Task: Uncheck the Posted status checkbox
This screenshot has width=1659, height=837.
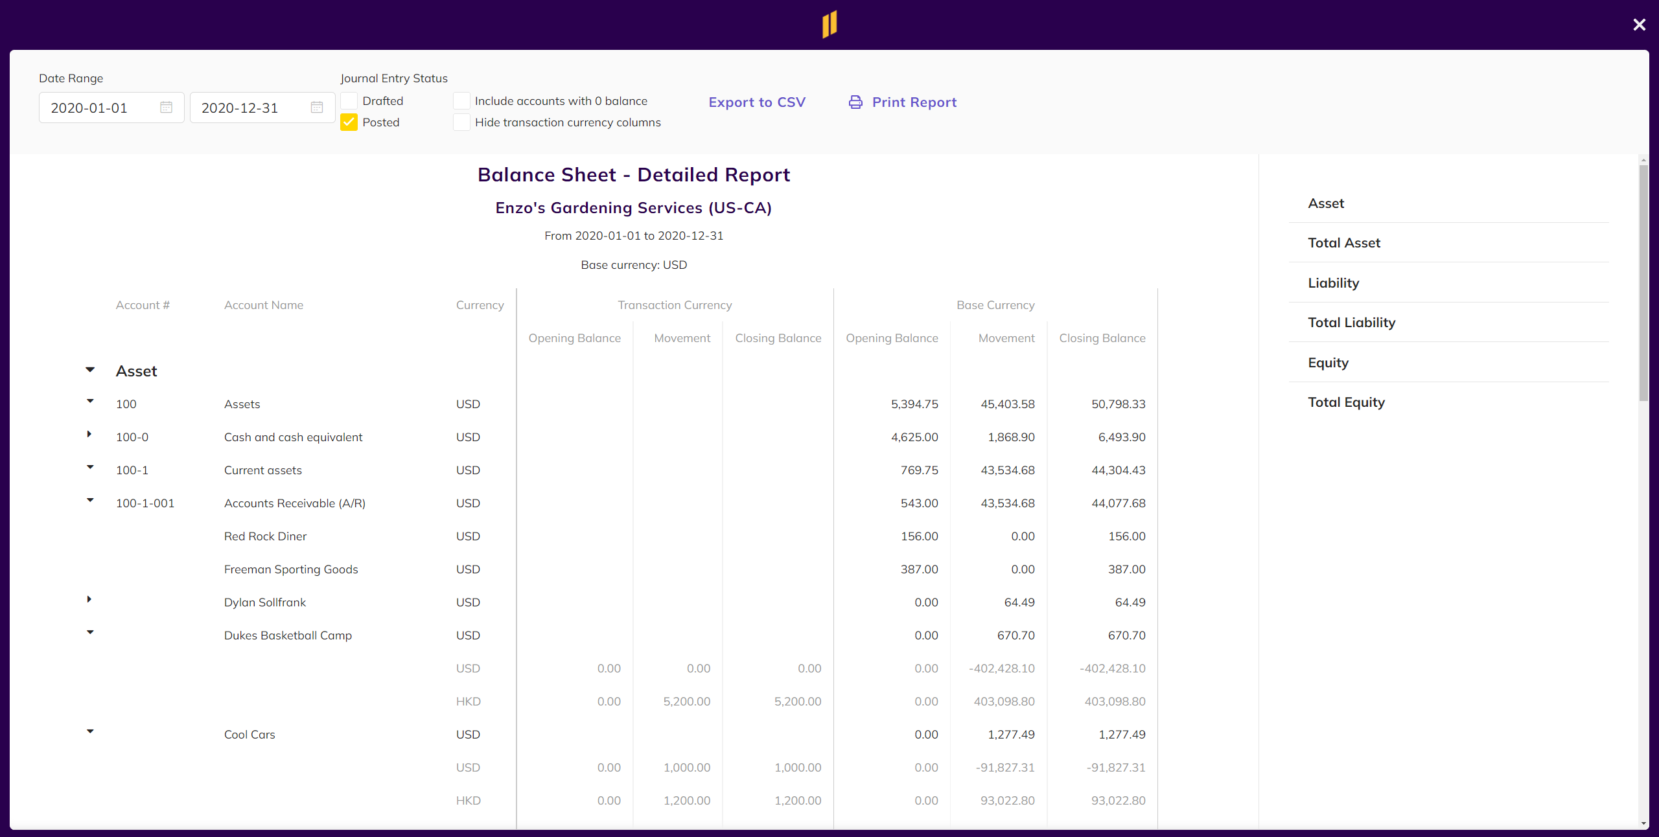Action: 349,122
